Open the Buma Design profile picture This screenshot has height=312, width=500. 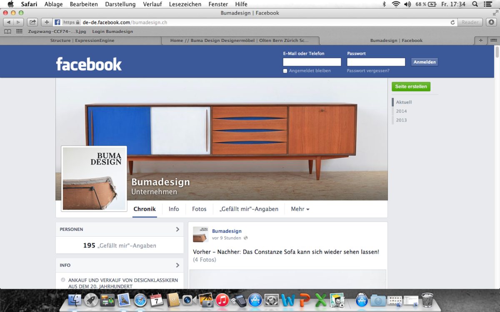[x=94, y=179]
